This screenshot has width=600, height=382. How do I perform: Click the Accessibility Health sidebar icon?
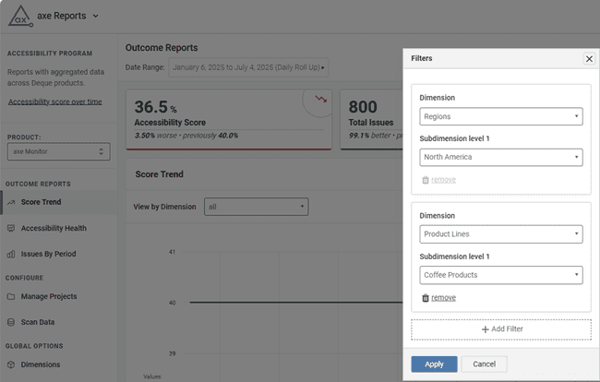pos(11,228)
